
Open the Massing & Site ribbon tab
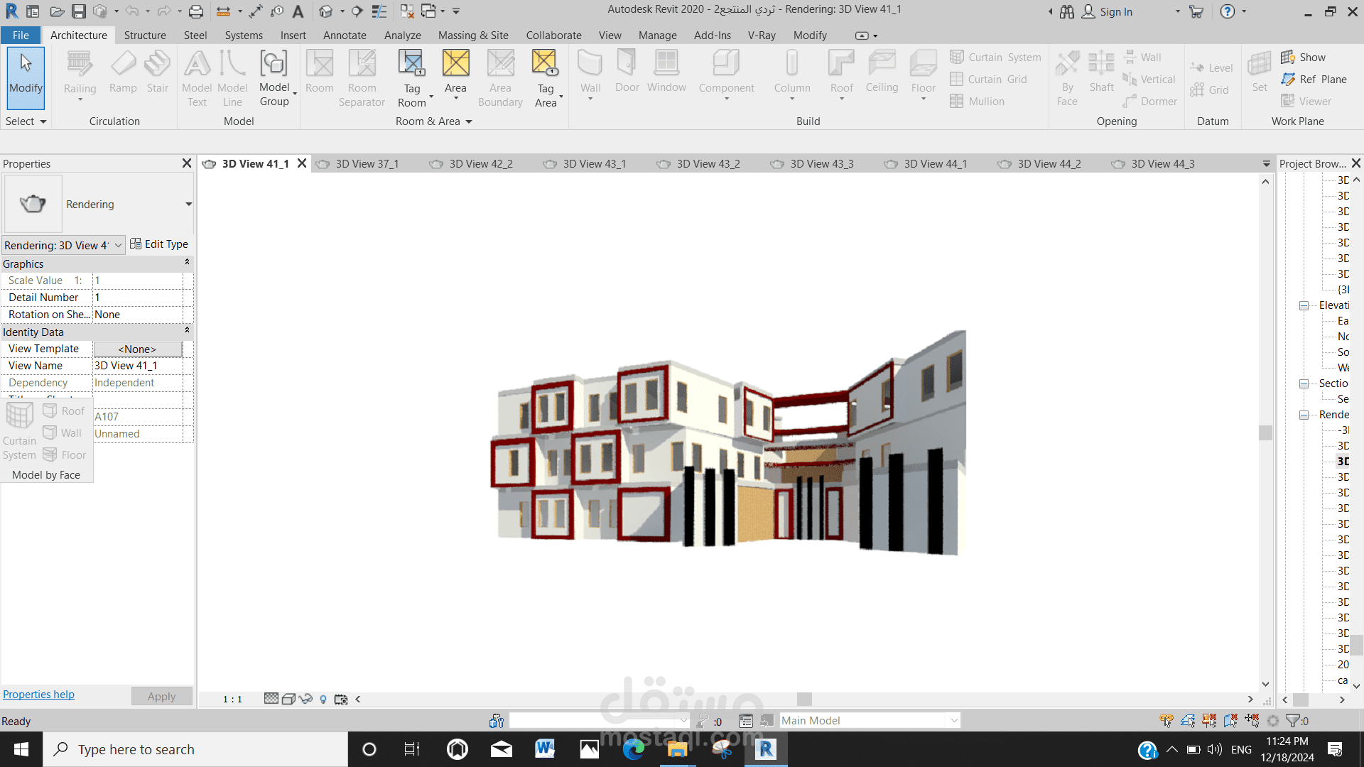click(x=473, y=36)
